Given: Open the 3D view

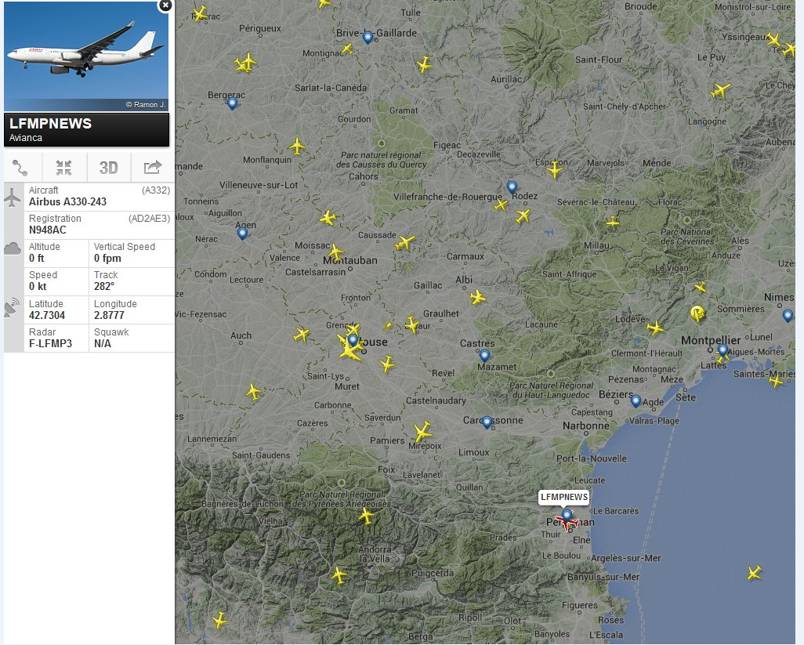Looking at the screenshot, I should (109, 167).
